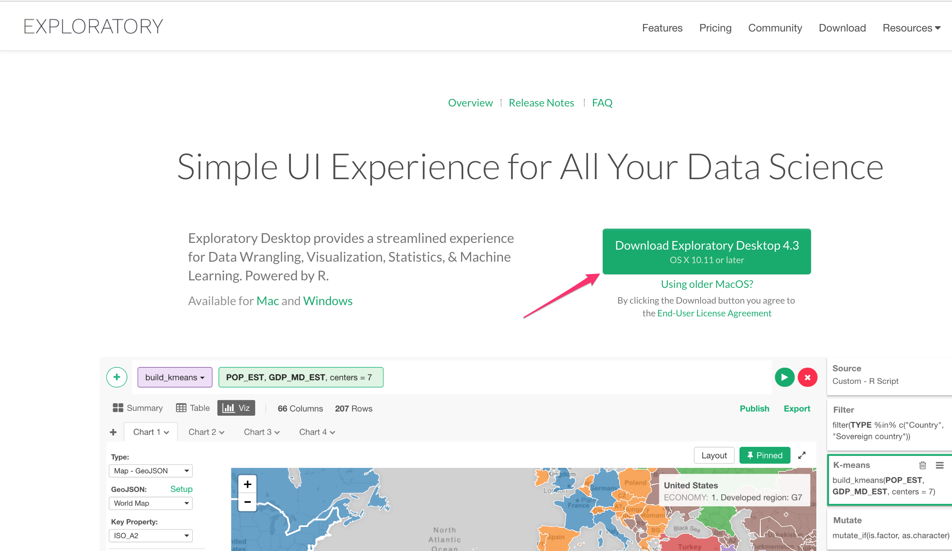952x551 pixels.
Task: Open the World Map GeoJSON dropdown
Action: [151, 503]
